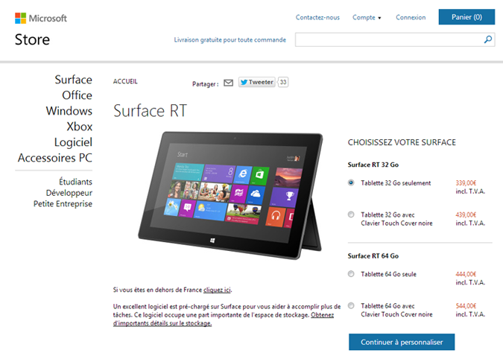Click the Contactez-nous link
503x356 pixels.
[x=317, y=17]
